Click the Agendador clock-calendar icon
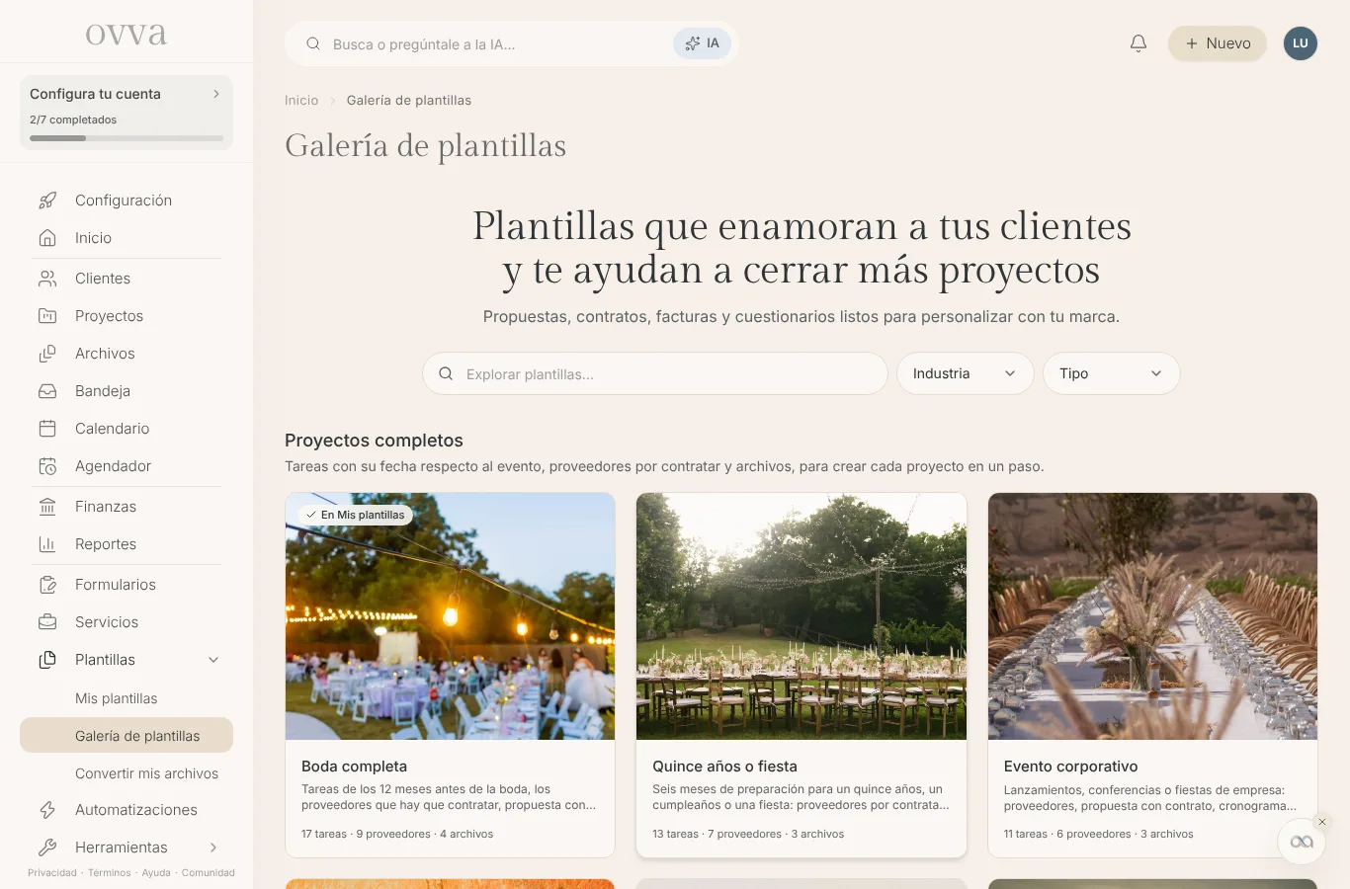This screenshot has height=889, width=1350. click(47, 466)
